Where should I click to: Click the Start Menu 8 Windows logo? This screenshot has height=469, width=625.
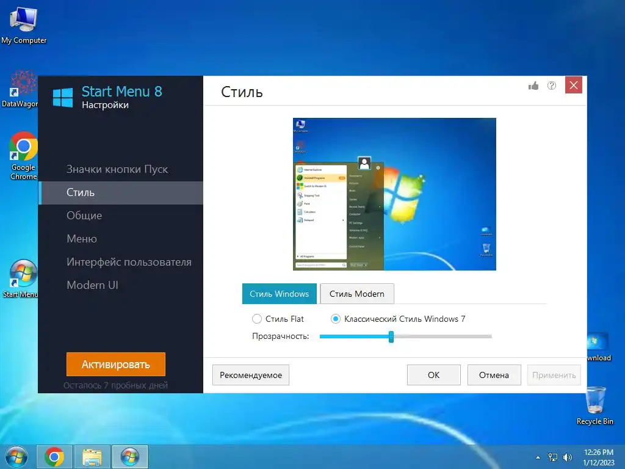pyautogui.click(x=63, y=98)
